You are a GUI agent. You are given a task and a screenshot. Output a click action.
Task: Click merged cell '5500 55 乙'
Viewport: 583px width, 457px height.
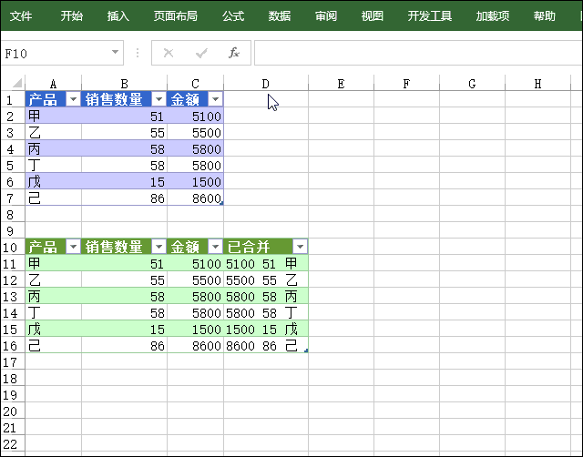[x=266, y=279]
